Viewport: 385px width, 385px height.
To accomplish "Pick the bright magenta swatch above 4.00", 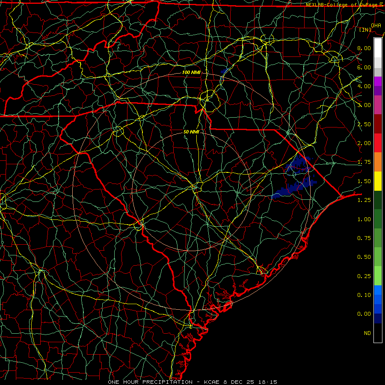I will pos(378,81).
